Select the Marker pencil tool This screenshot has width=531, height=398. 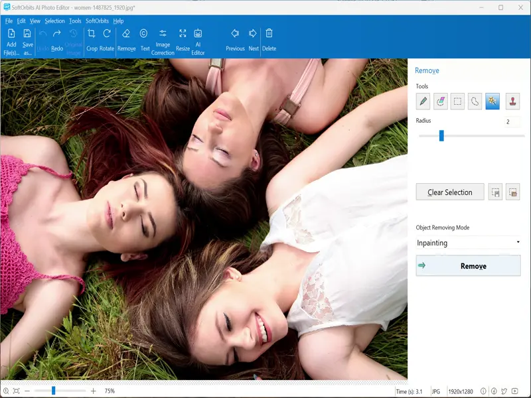[x=423, y=101]
